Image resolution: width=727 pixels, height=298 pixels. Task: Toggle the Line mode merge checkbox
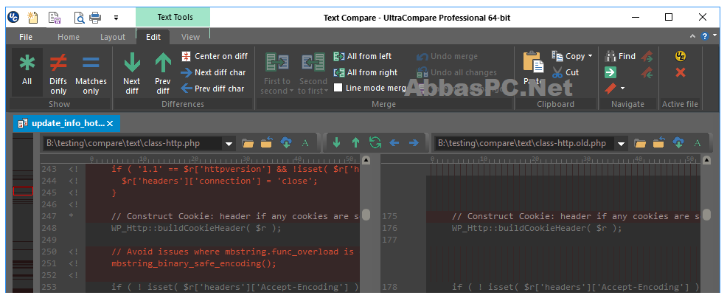338,88
